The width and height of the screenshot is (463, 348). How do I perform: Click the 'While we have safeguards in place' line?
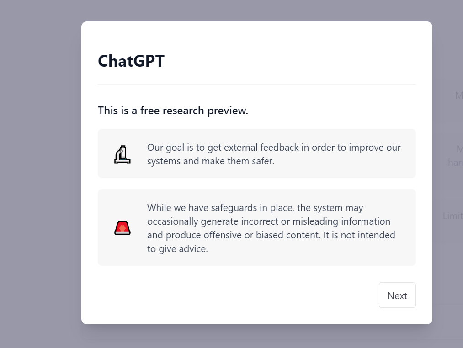point(255,208)
